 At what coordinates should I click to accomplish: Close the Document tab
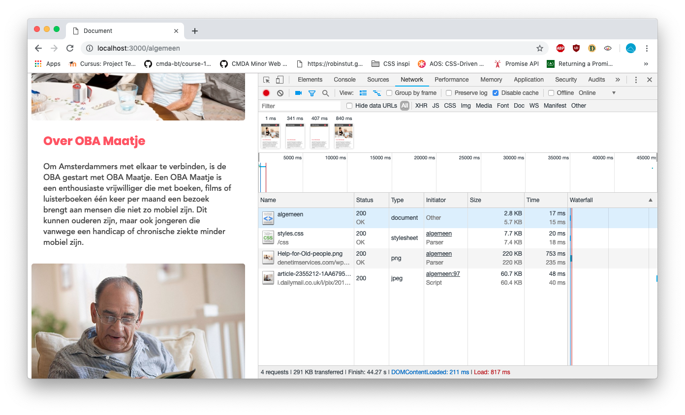[x=176, y=31]
